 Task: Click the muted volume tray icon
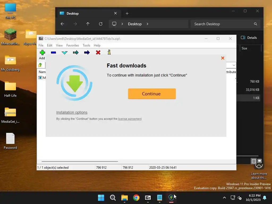pyautogui.click(x=240, y=198)
